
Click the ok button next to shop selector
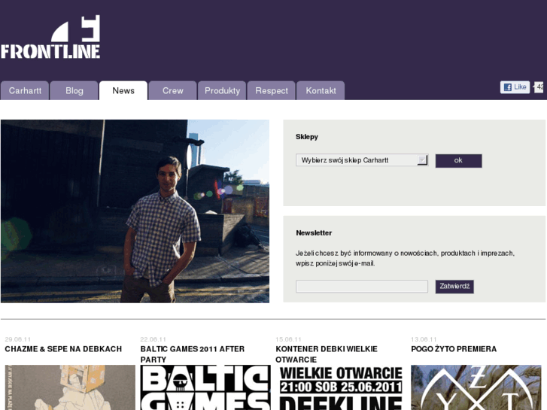458,160
